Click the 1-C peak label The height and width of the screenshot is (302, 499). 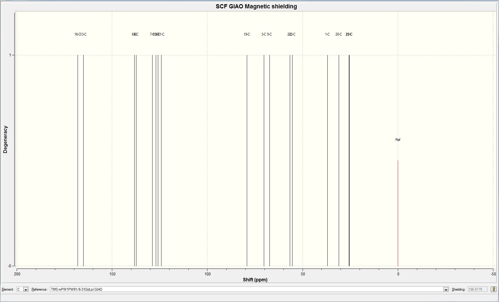pyautogui.click(x=327, y=34)
